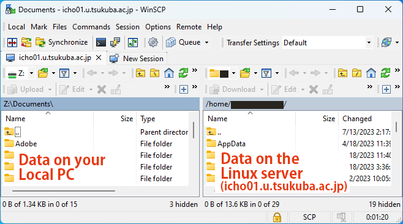Open the Session menu
Screen dimensions: 403x224
point(127,27)
